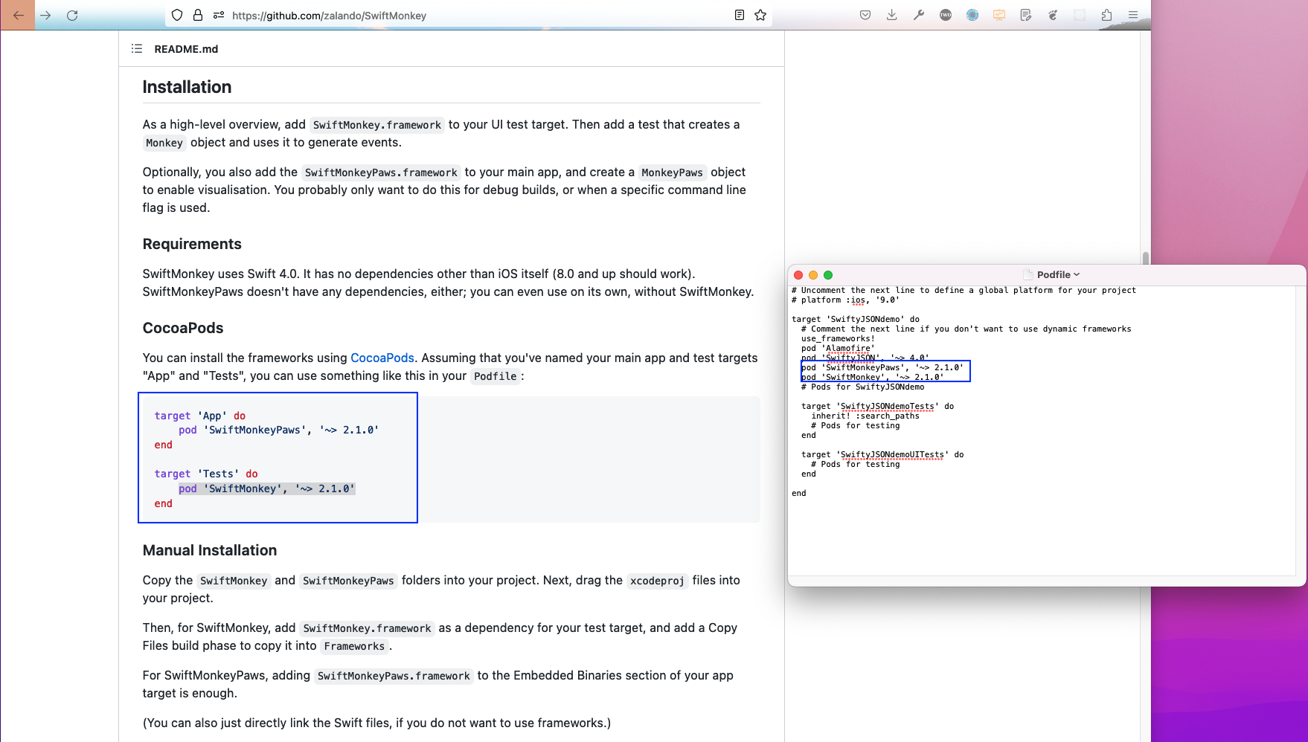Follow the CocoaPods link
The image size is (1308, 742).
382,358
